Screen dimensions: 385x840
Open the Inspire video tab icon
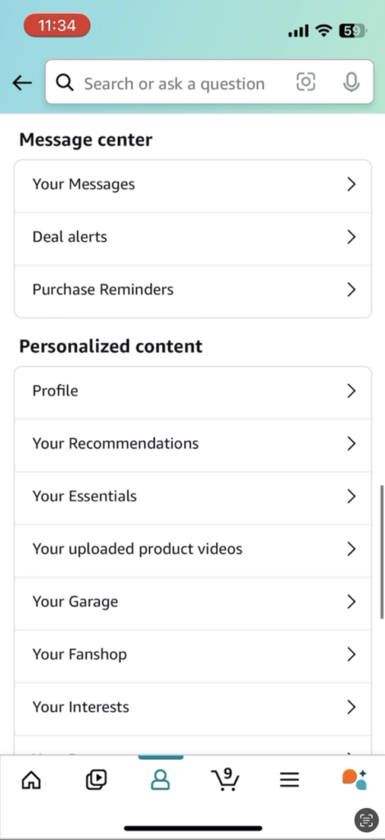pyautogui.click(x=97, y=779)
